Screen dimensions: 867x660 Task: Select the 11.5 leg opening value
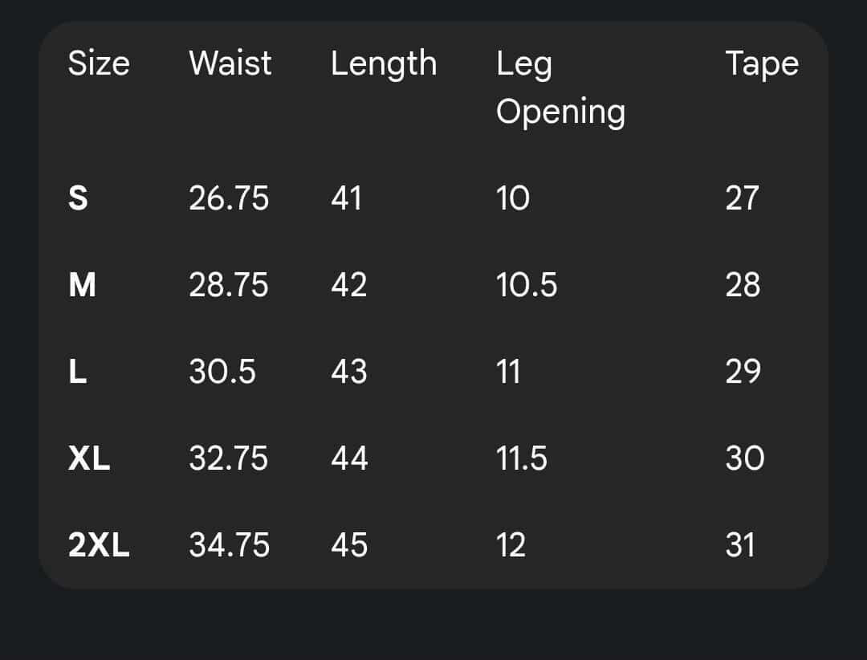tap(522, 458)
